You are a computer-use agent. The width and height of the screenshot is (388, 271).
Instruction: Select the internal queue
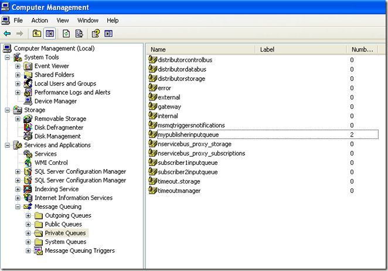(x=168, y=116)
